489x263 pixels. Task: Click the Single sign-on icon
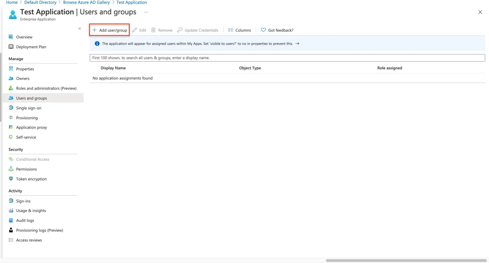tap(11, 108)
